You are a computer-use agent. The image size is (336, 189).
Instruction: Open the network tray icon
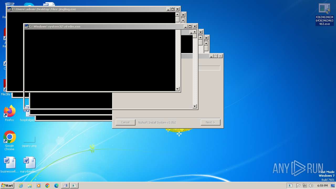(x=304, y=186)
